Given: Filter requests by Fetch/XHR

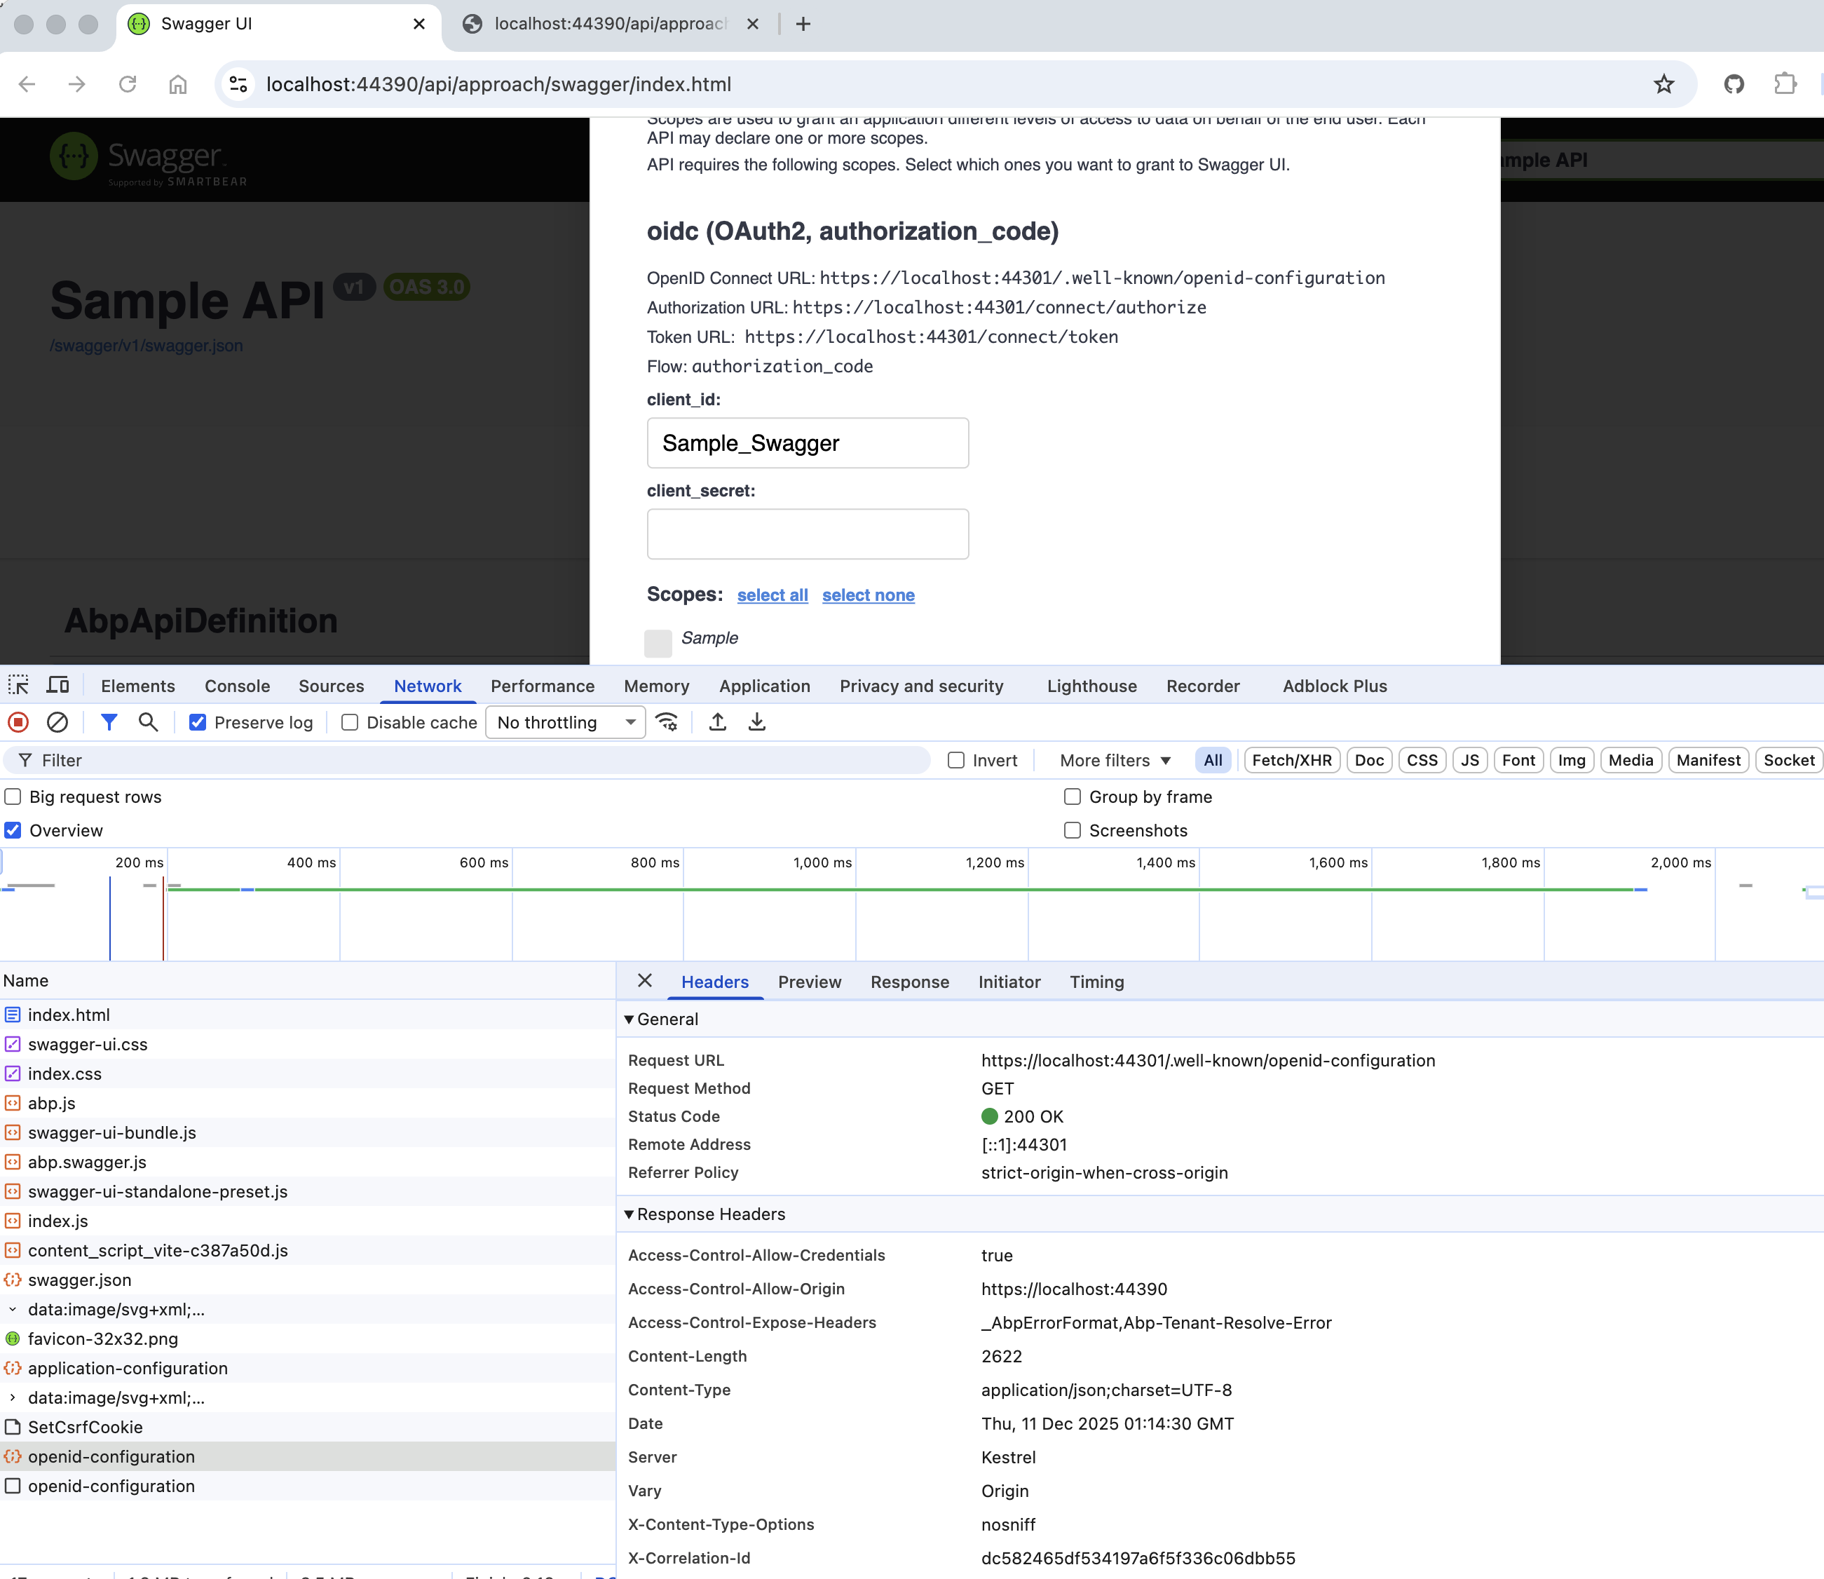Looking at the screenshot, I should (1291, 761).
